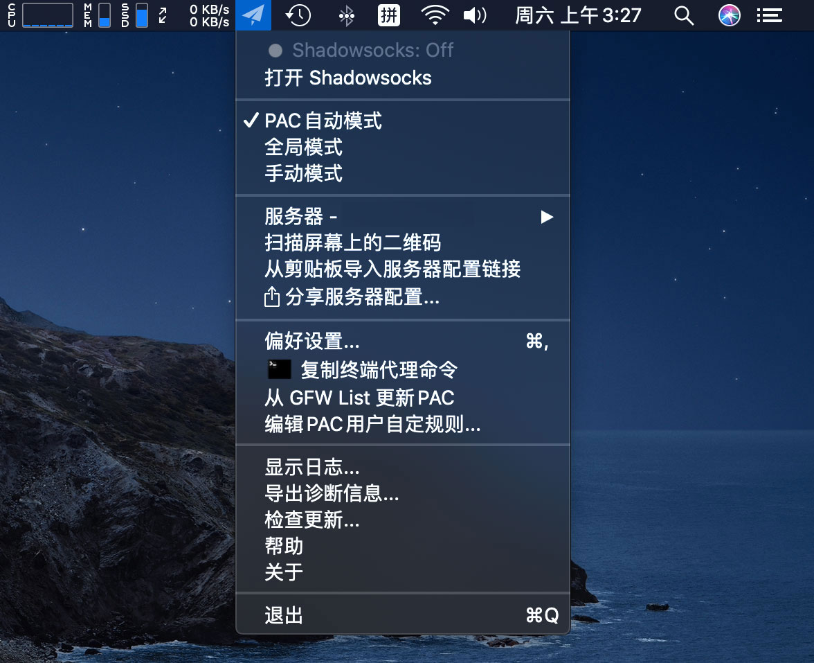Choose 检查更新... menu item
Viewport: 814px width, 663px height.
[x=402, y=520]
